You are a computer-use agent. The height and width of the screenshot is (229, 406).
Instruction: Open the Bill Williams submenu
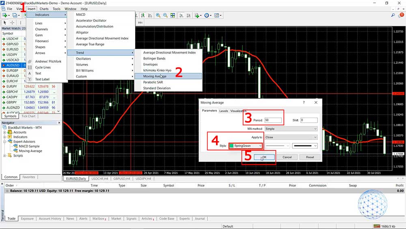101,70
